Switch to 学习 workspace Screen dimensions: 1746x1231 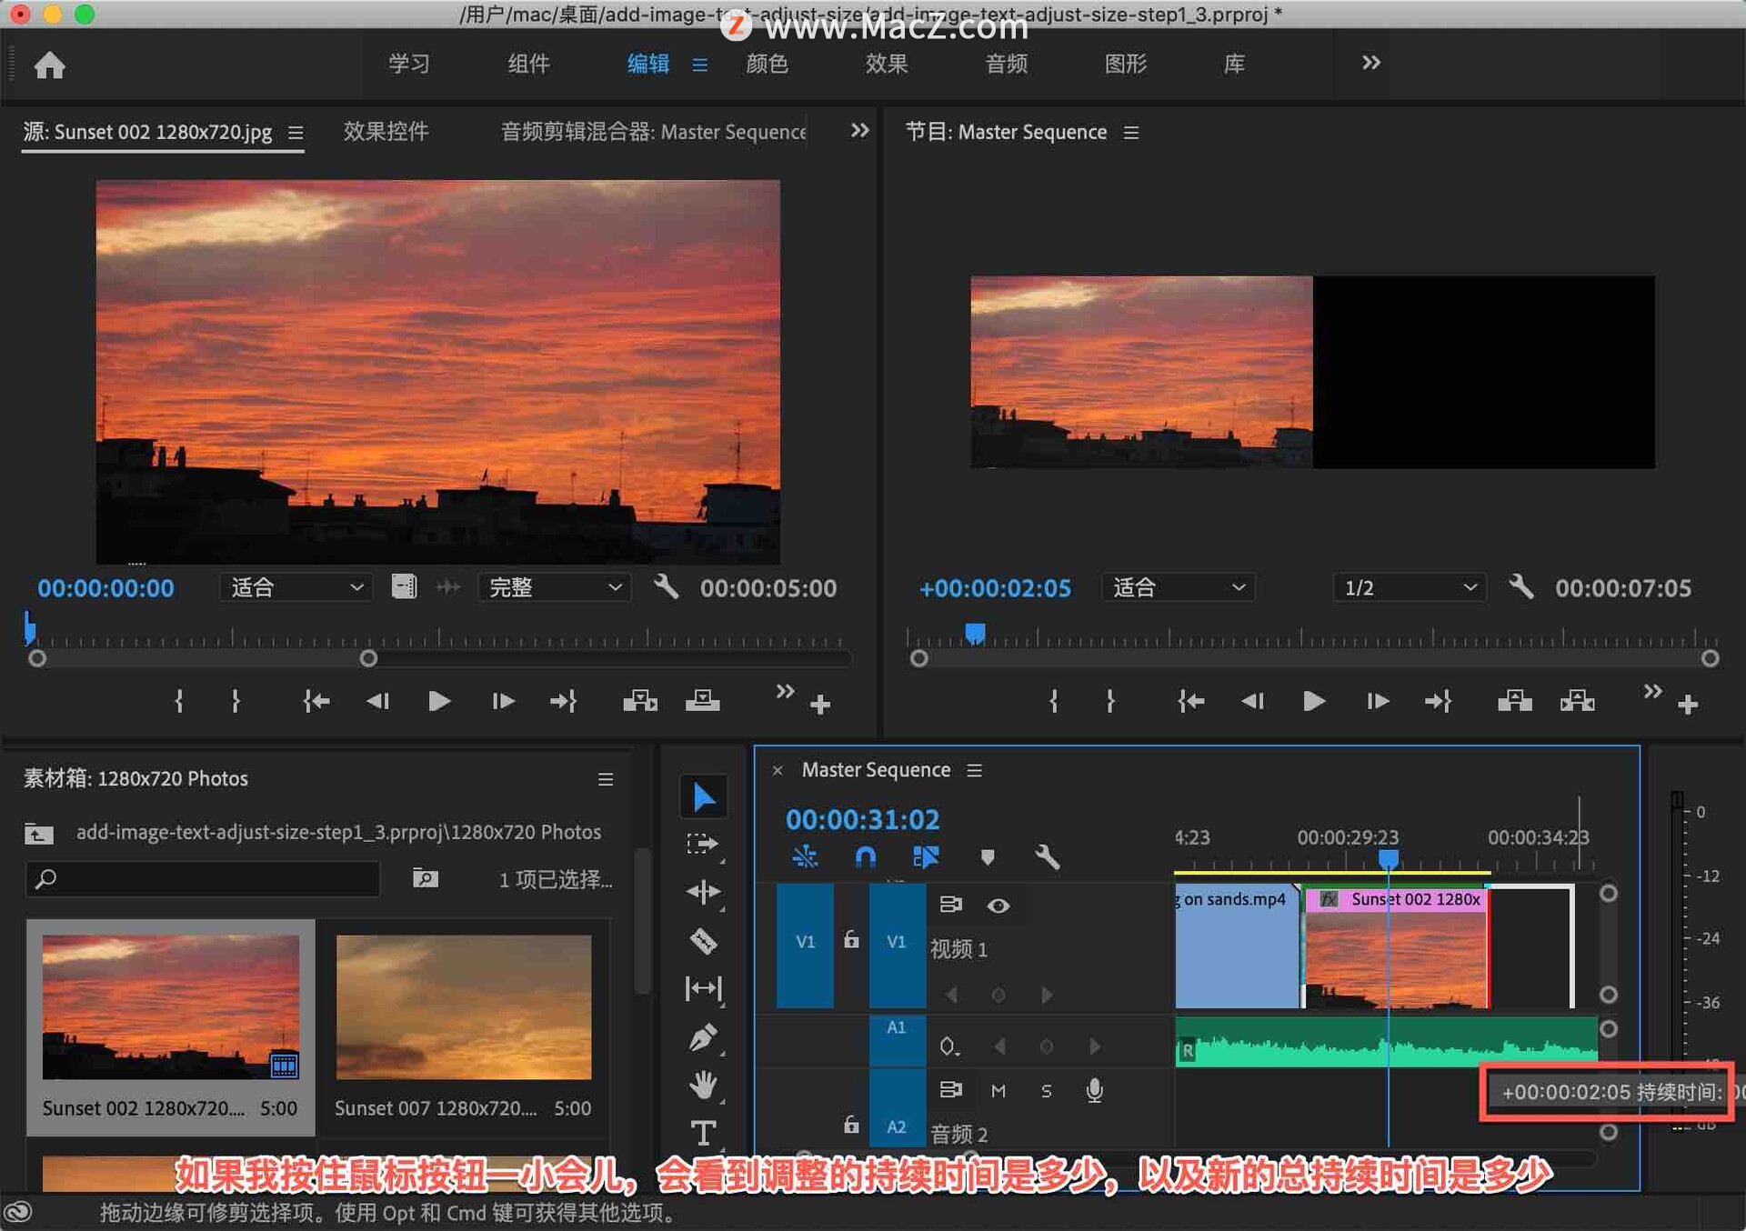pyautogui.click(x=409, y=64)
